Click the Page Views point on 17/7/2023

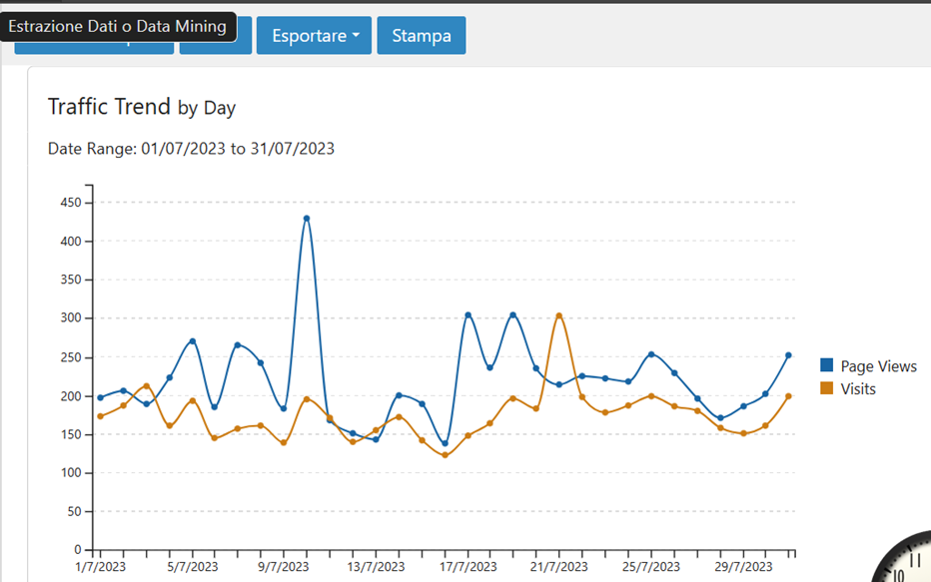pyautogui.click(x=467, y=315)
